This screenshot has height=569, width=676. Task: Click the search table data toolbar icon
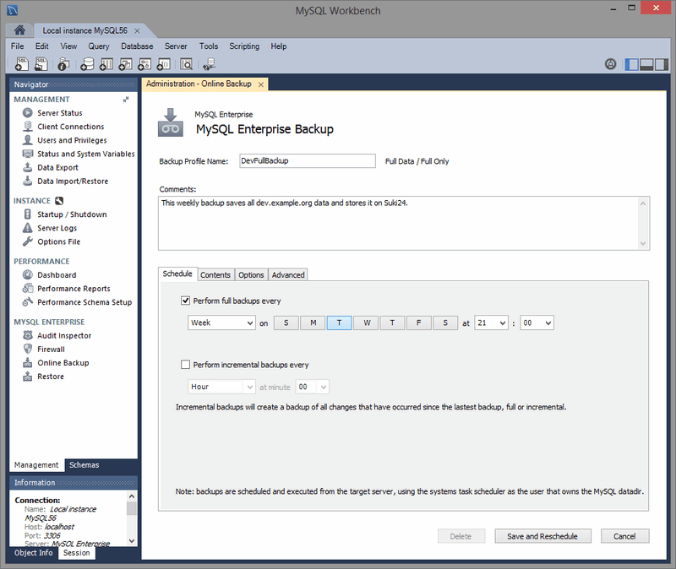pyautogui.click(x=186, y=64)
